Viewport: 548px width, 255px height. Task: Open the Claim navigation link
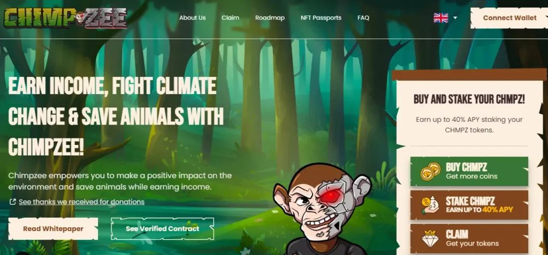pos(230,18)
